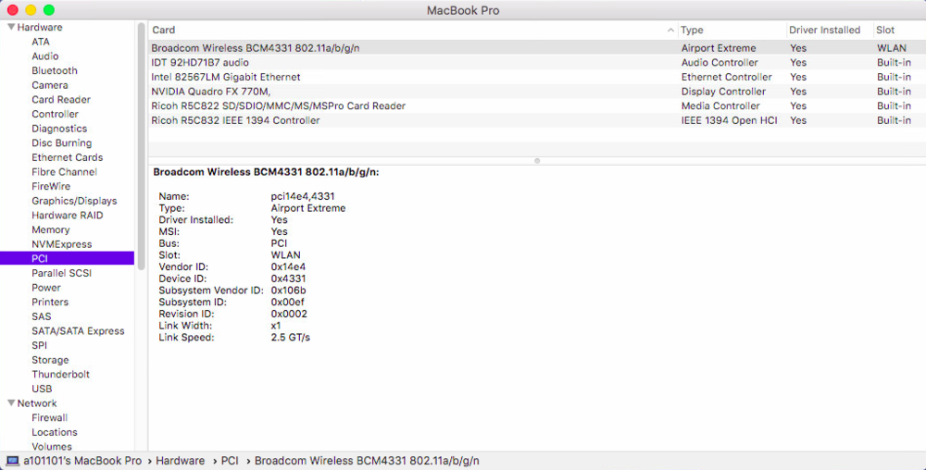Select Graphics/Displays in the sidebar
926x470 pixels.
(x=74, y=201)
